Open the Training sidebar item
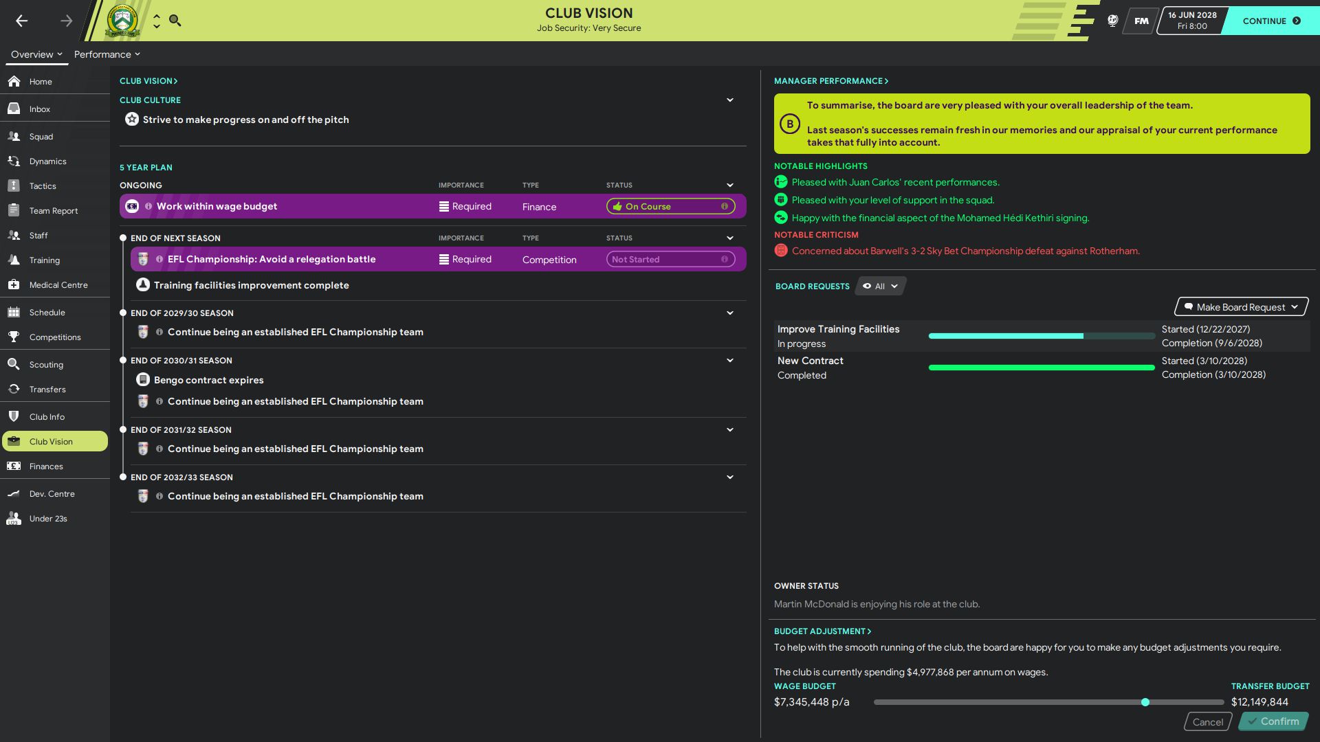 (x=55, y=260)
